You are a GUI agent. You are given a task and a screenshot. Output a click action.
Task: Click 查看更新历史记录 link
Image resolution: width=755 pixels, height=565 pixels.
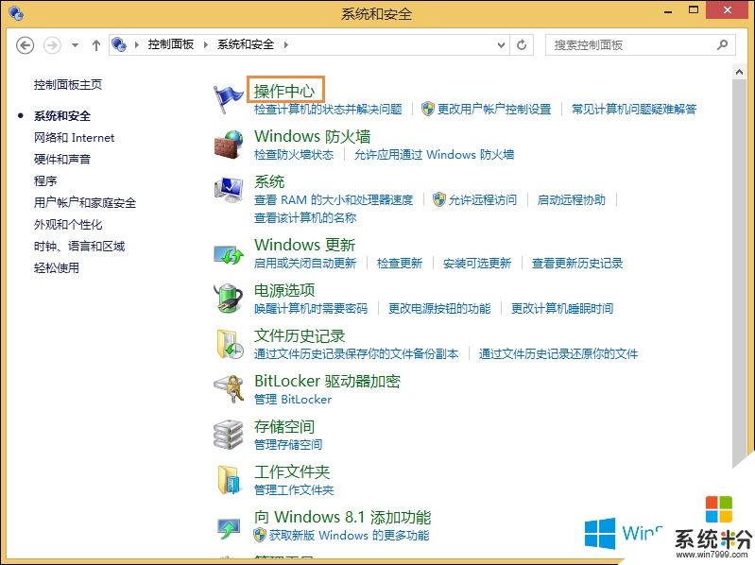(577, 264)
